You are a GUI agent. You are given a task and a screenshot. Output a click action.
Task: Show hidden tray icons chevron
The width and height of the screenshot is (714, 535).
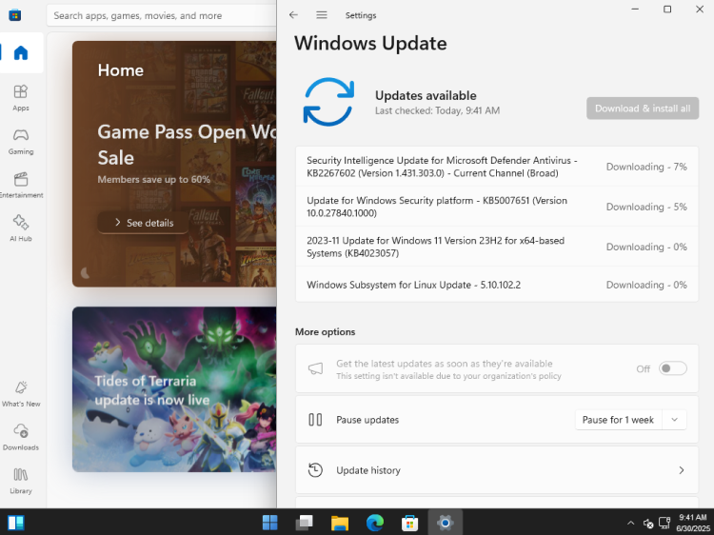[x=630, y=523]
